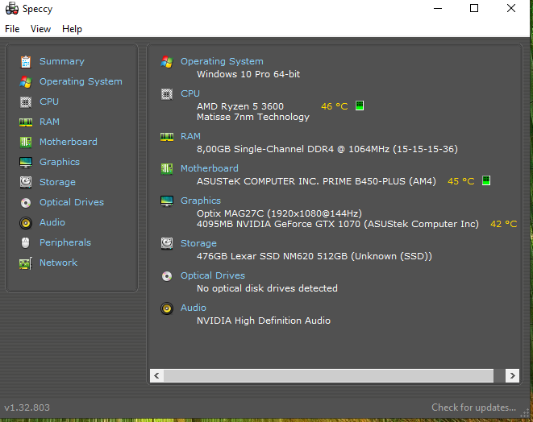This screenshot has height=422, width=533.
Task: Select Storage in the sidebar
Action: [x=57, y=182]
